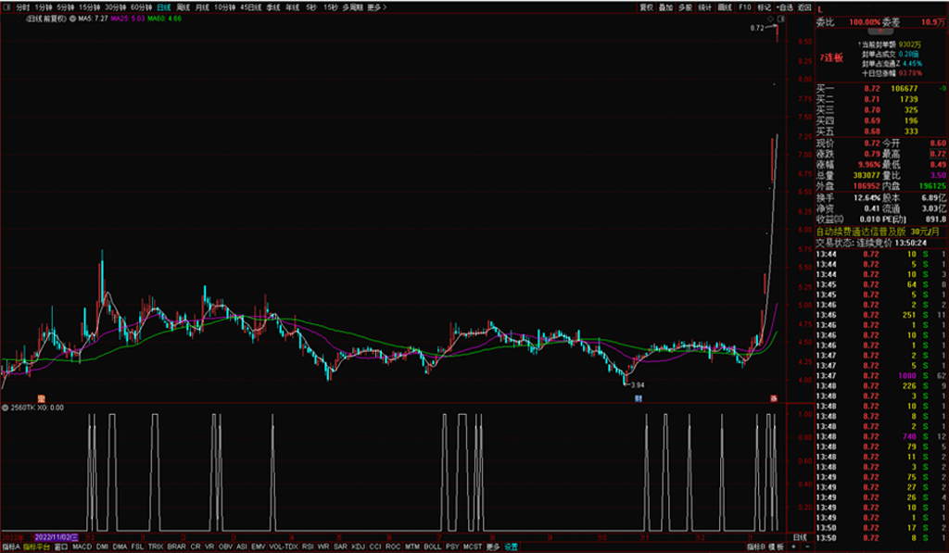Select the MACD indicator tab
The image size is (949, 553).
point(82,547)
